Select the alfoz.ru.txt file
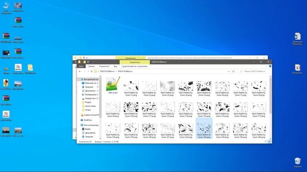Viewport: 307px width, 172px height. [113, 86]
